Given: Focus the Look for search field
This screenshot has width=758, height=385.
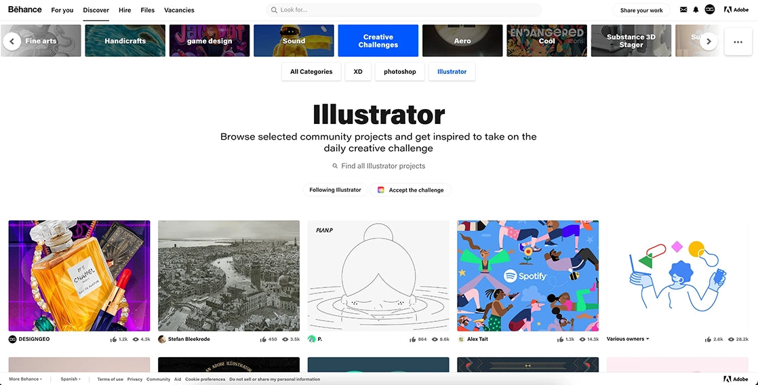Looking at the screenshot, I should (403, 10).
